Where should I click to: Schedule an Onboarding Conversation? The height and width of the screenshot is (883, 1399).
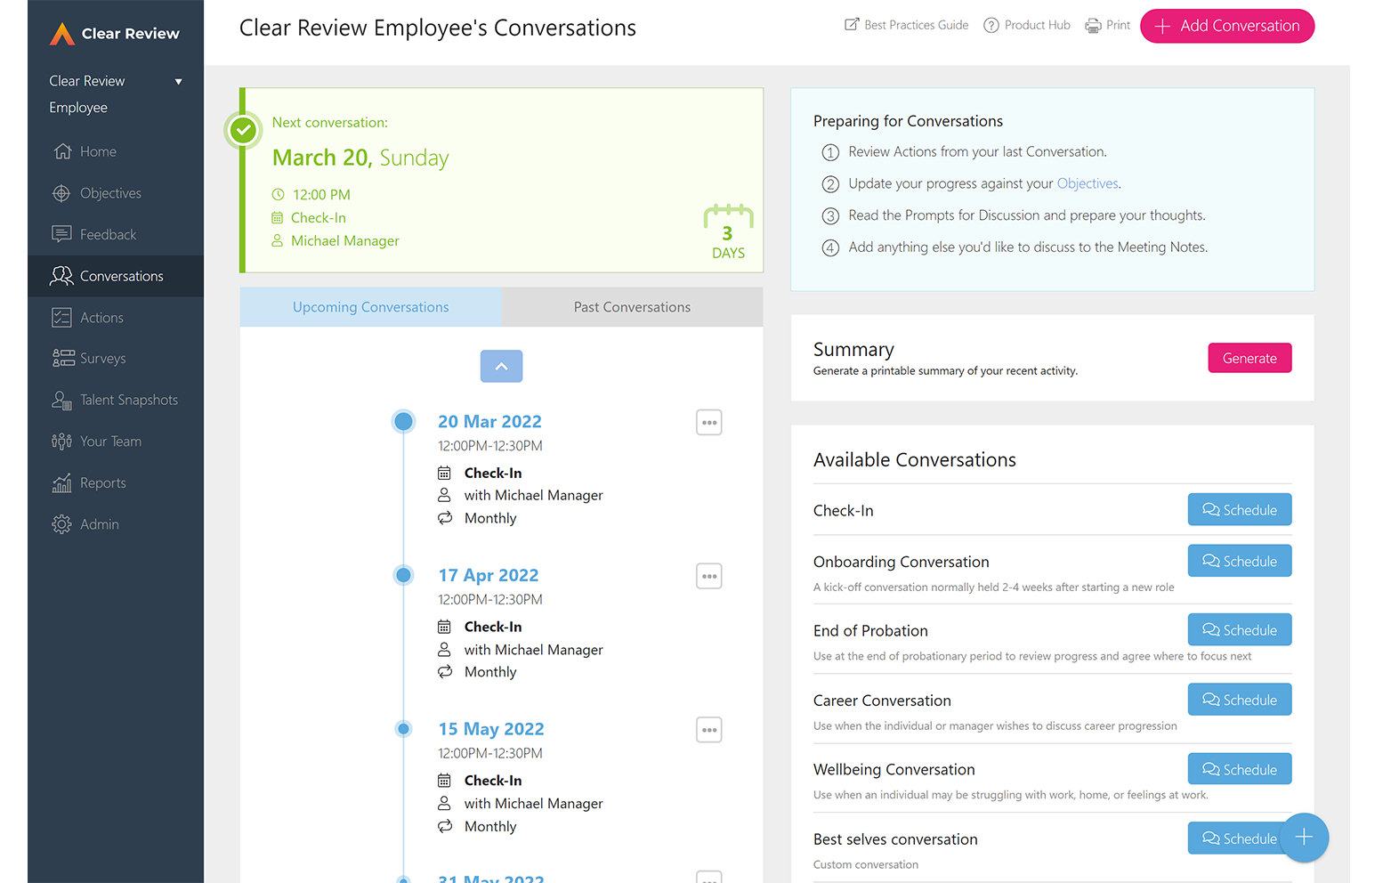click(1240, 561)
